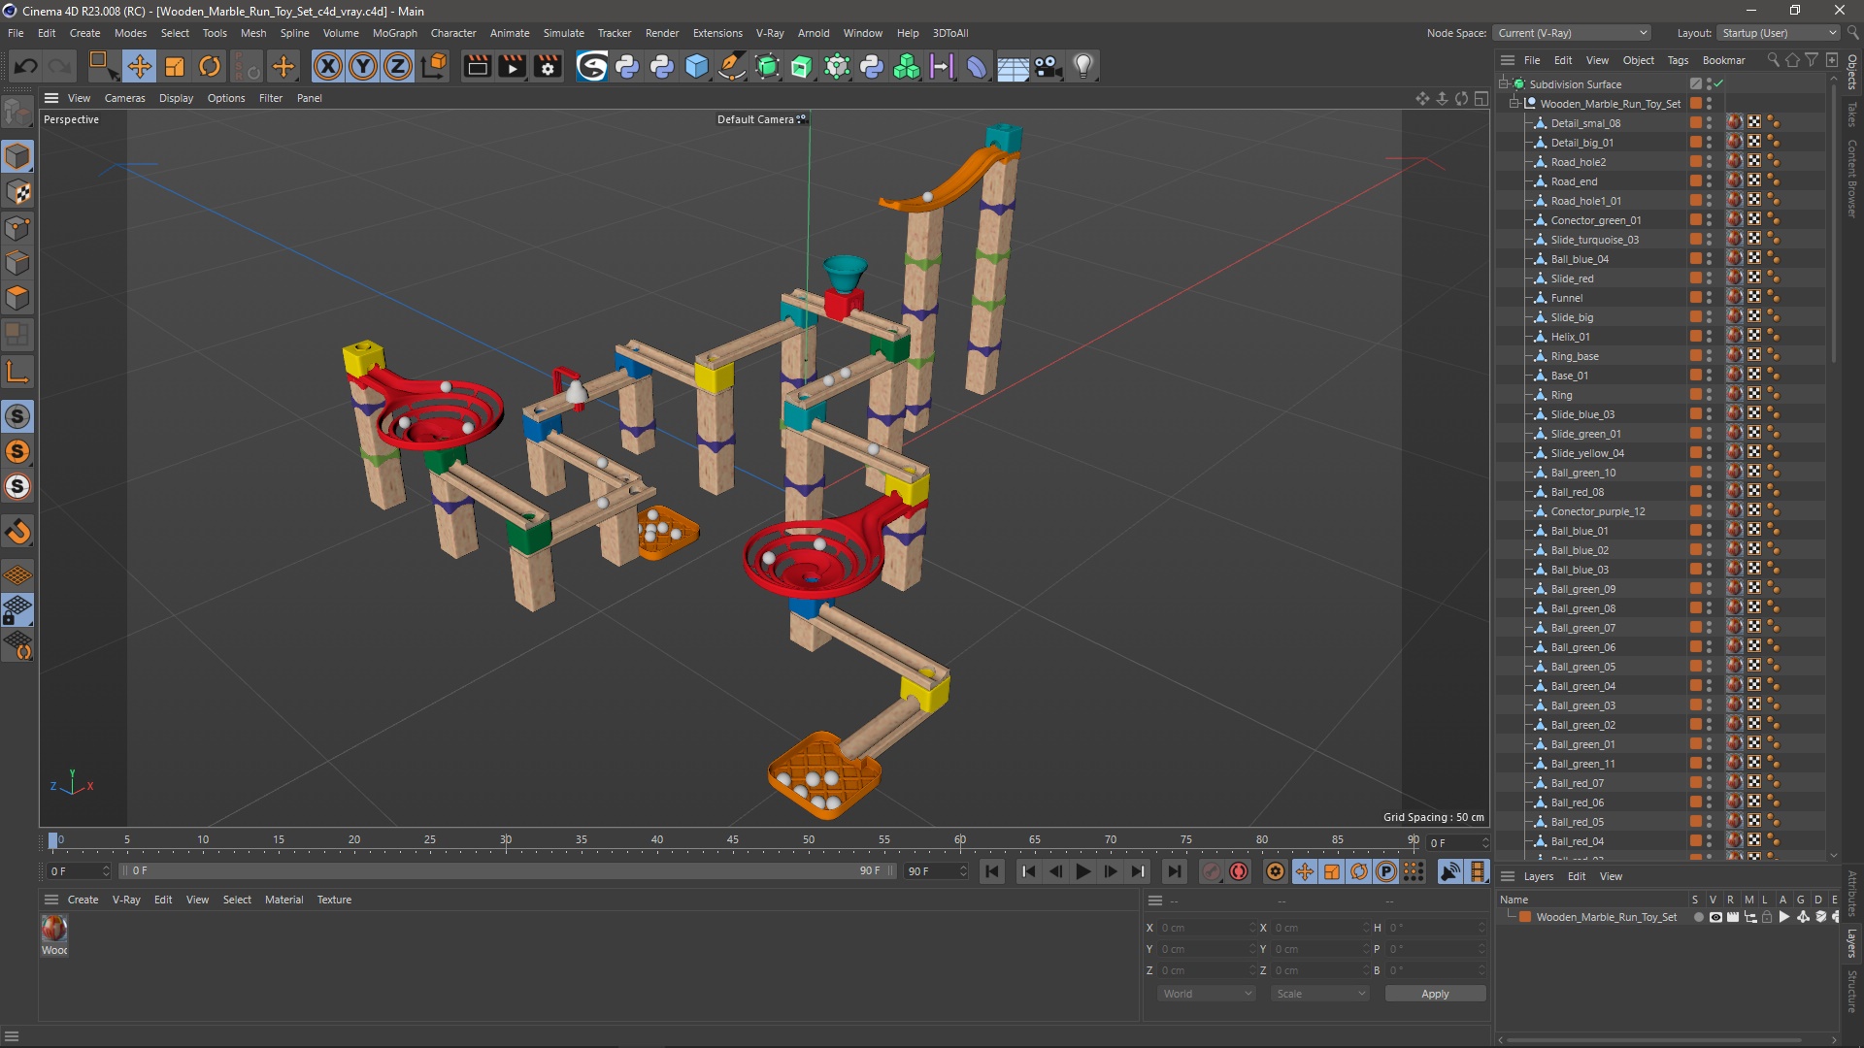Click Play Forwards button
Viewport: 1864px width, 1048px height.
pyautogui.click(x=1082, y=871)
